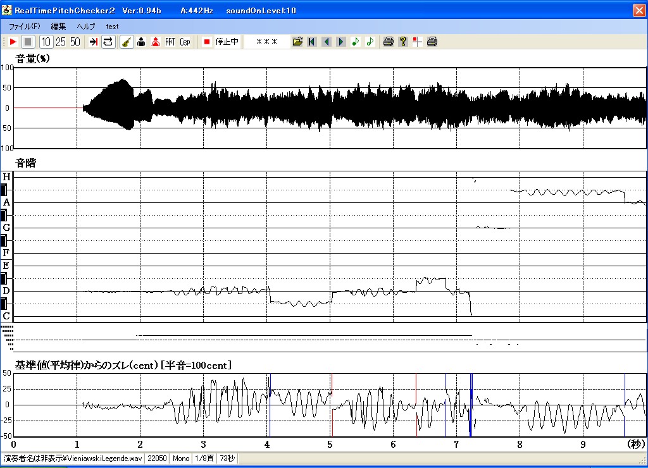Click the light green music note icon

coord(370,42)
